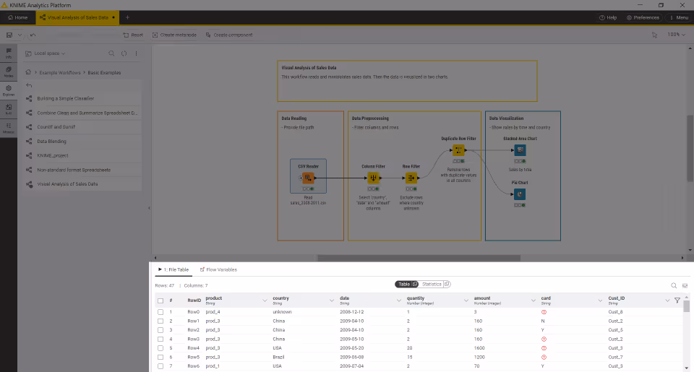Select the Row Filter node

point(412,178)
